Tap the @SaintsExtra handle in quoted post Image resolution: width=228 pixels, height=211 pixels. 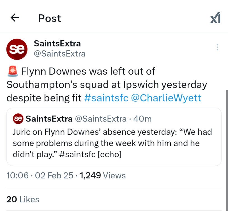coord(101,119)
